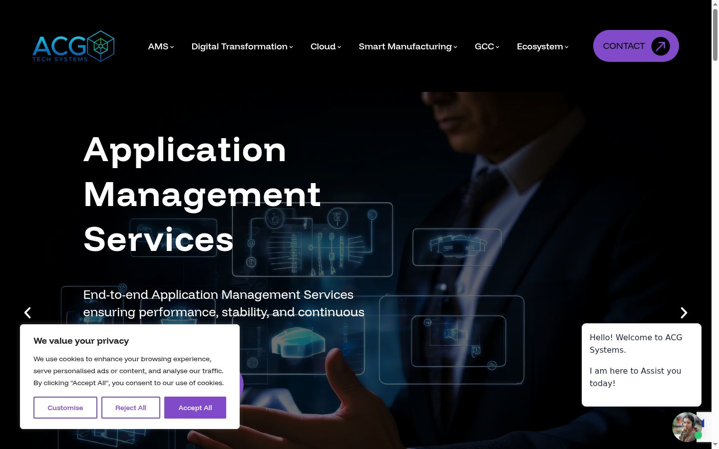Screen dimensions: 719x449
Task: Expand the Ecosystem dropdown chevron
Action: click(567, 47)
